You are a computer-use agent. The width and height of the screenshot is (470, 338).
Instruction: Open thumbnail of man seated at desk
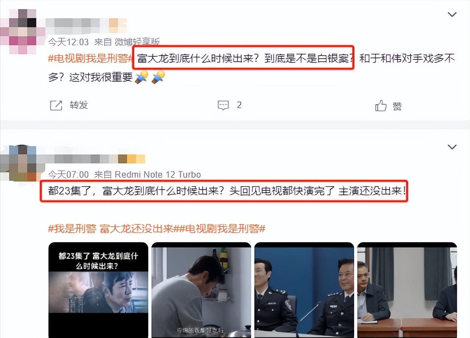pos(407,290)
